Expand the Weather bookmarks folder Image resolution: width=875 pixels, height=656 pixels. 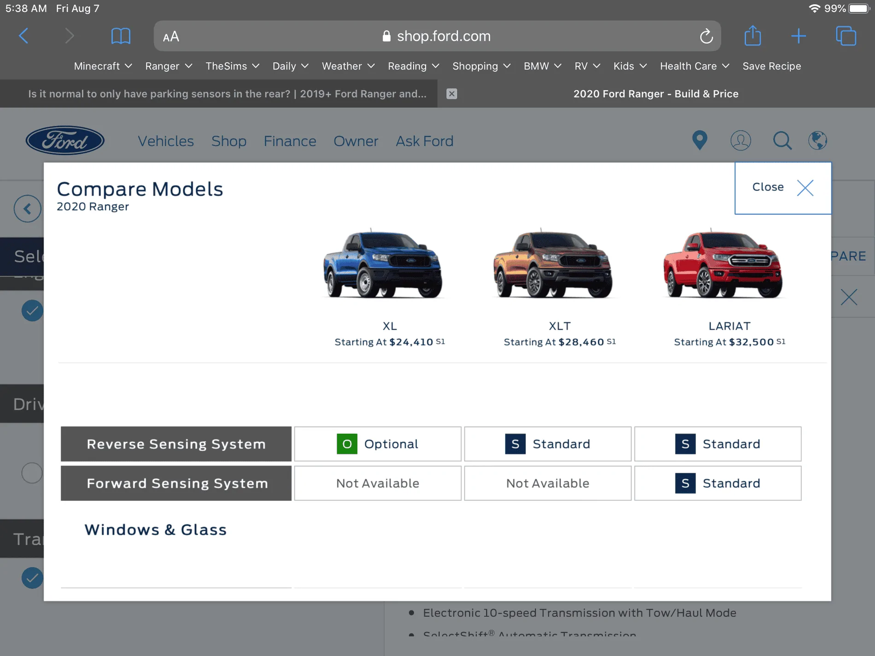coord(348,66)
